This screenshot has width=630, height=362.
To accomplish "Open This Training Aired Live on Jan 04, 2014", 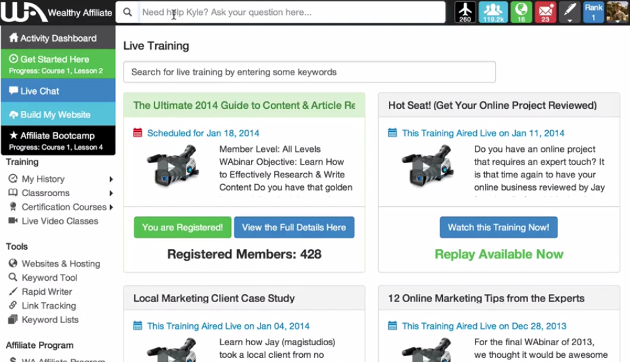I will 228,326.
